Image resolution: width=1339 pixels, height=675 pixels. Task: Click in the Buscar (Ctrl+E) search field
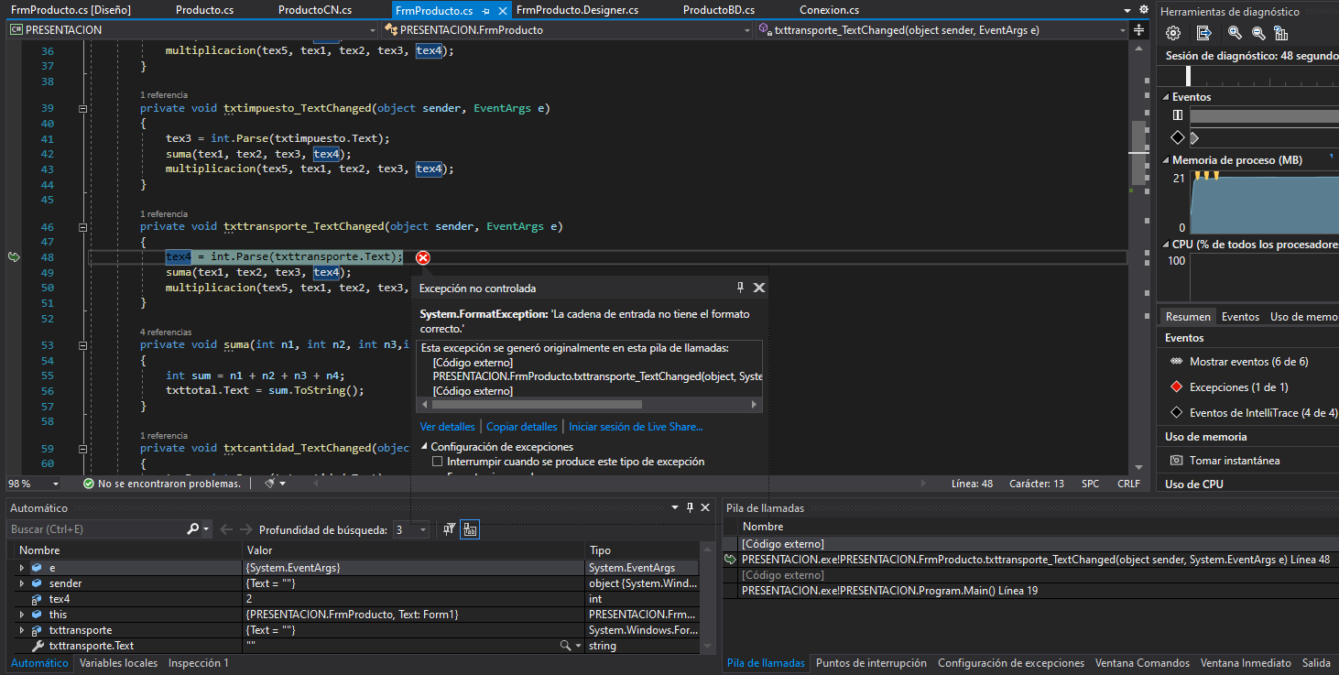pos(96,529)
